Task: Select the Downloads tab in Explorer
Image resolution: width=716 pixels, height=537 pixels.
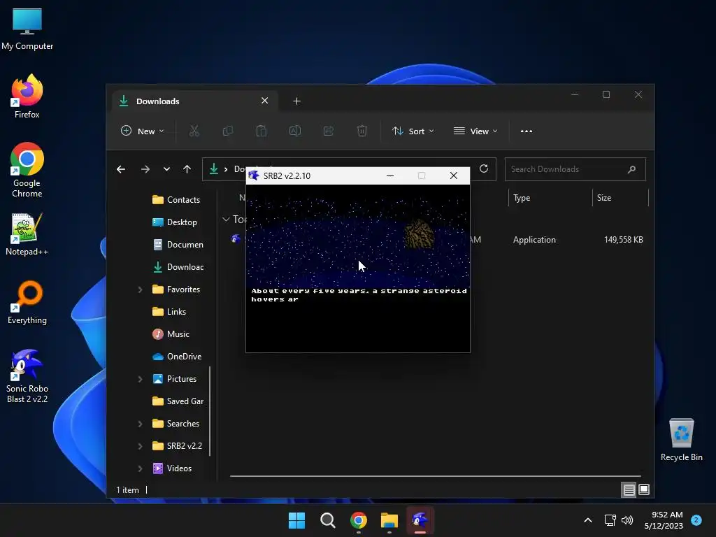Action: coord(194,101)
